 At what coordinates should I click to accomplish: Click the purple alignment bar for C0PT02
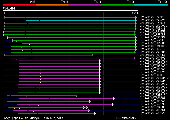[80, 58]
